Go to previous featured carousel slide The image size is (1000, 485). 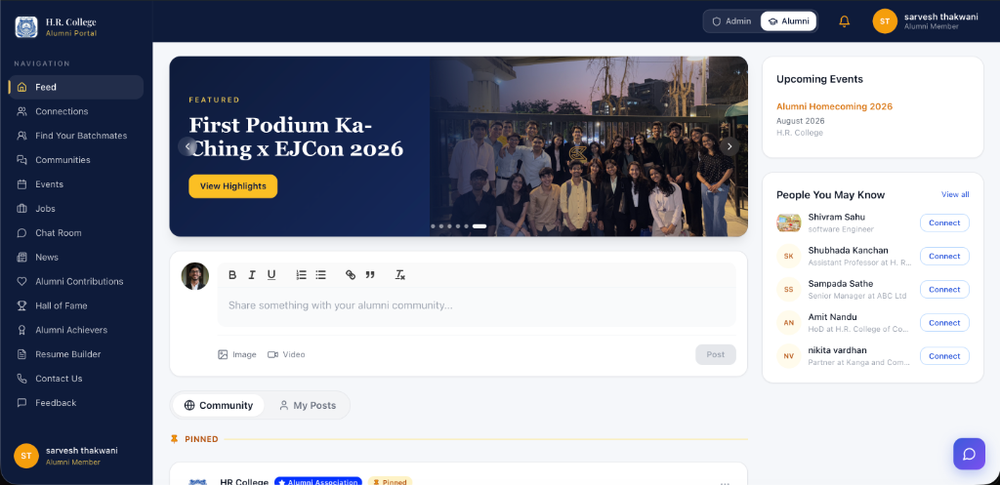point(187,146)
